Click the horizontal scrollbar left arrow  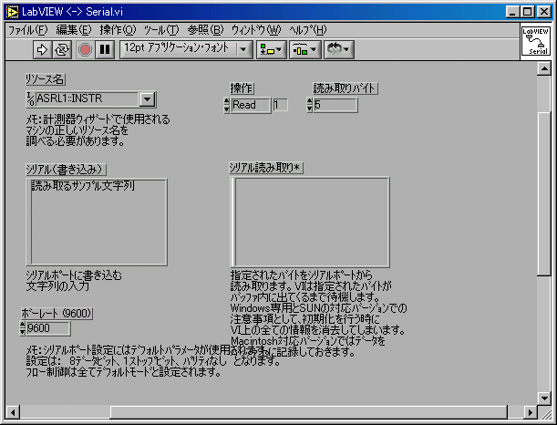click(x=13, y=412)
